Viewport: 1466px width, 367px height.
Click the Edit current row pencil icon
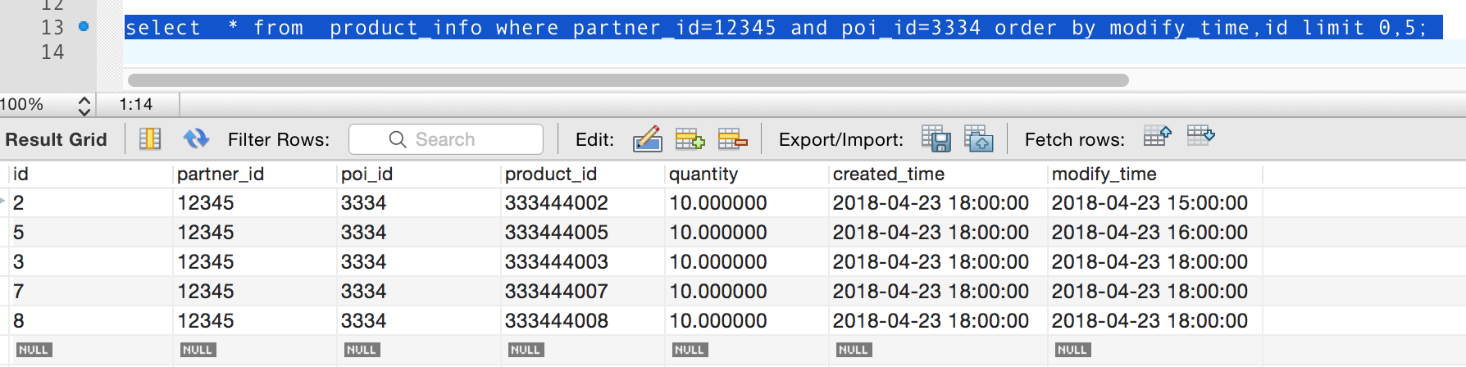pyautogui.click(x=647, y=139)
